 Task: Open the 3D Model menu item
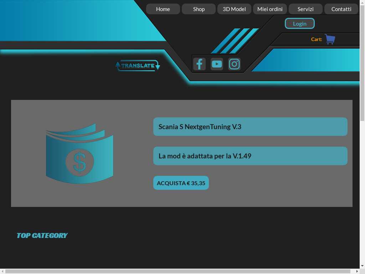234,9
